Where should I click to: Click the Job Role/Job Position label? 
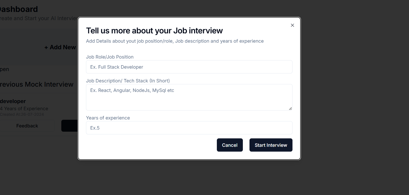[110, 57]
